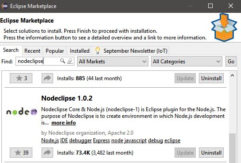Viewport: 241px width, 163px height.
Task: Switch to the Popular tab
Action: point(55,51)
